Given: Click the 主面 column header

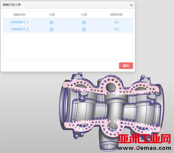Looking at the screenshot, I should coord(52,14).
